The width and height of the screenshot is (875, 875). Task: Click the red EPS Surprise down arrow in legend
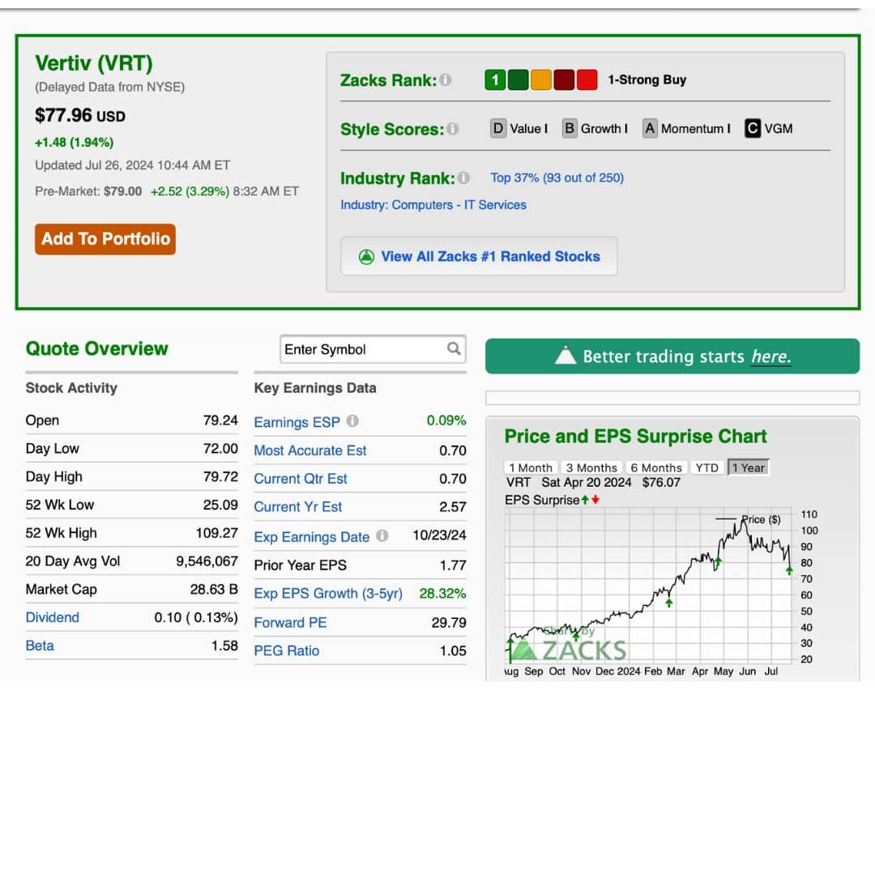595,500
